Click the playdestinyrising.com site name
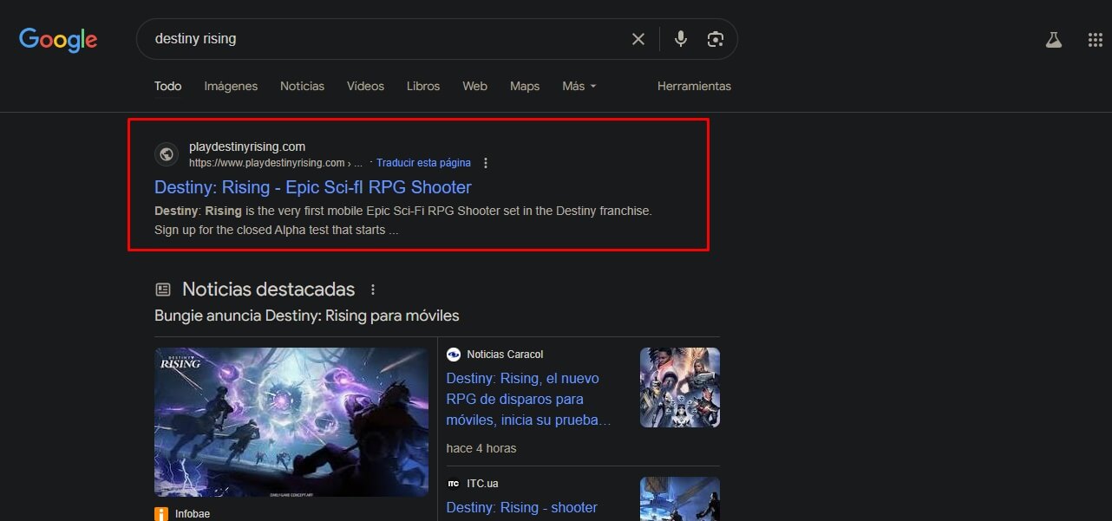 [247, 147]
